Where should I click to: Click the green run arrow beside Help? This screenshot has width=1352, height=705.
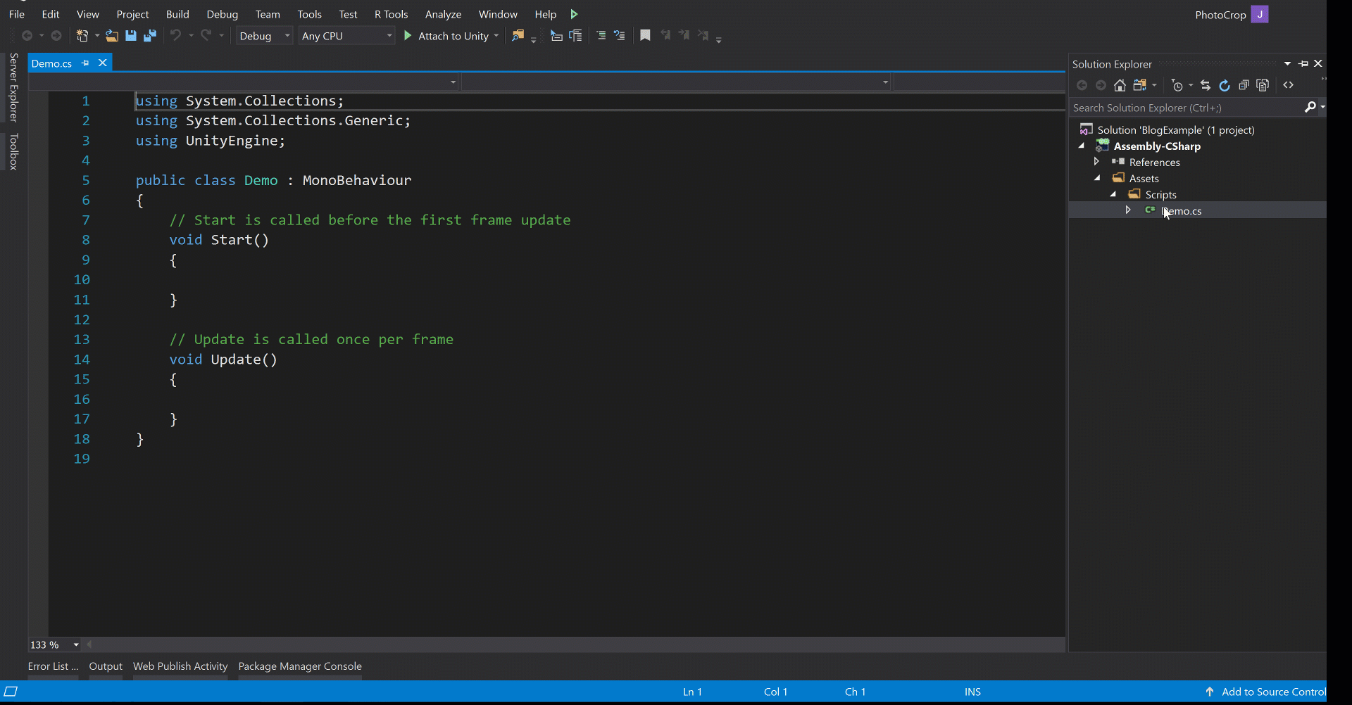(575, 14)
